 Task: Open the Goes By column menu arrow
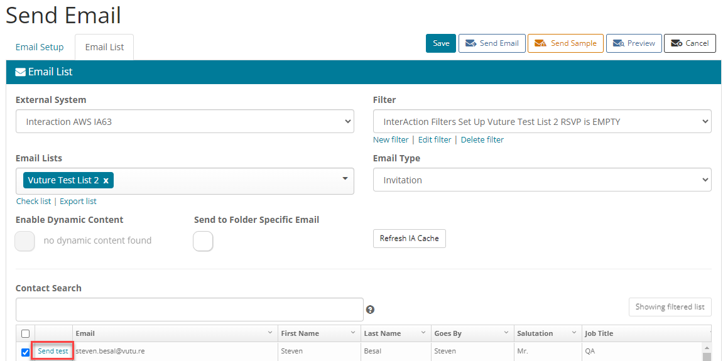tap(506, 332)
